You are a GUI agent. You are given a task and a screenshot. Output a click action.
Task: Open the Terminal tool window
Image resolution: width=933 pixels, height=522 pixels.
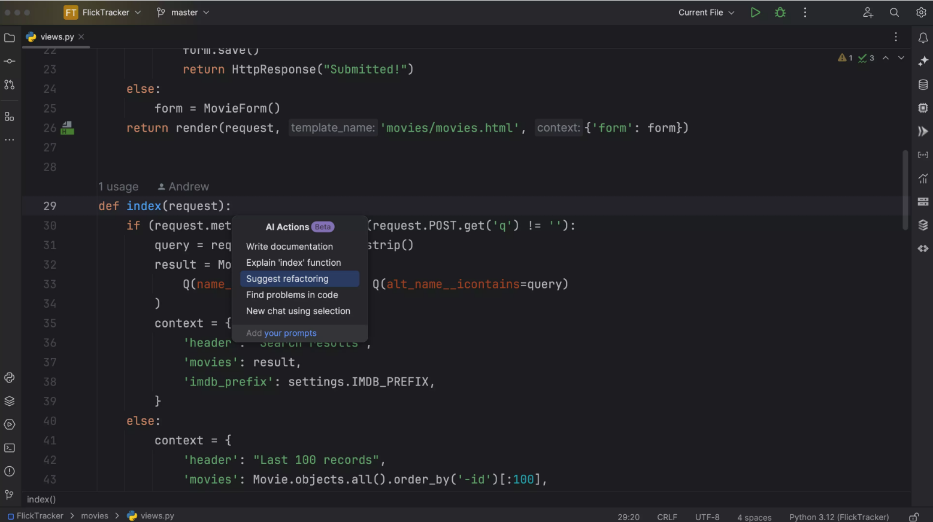9,448
